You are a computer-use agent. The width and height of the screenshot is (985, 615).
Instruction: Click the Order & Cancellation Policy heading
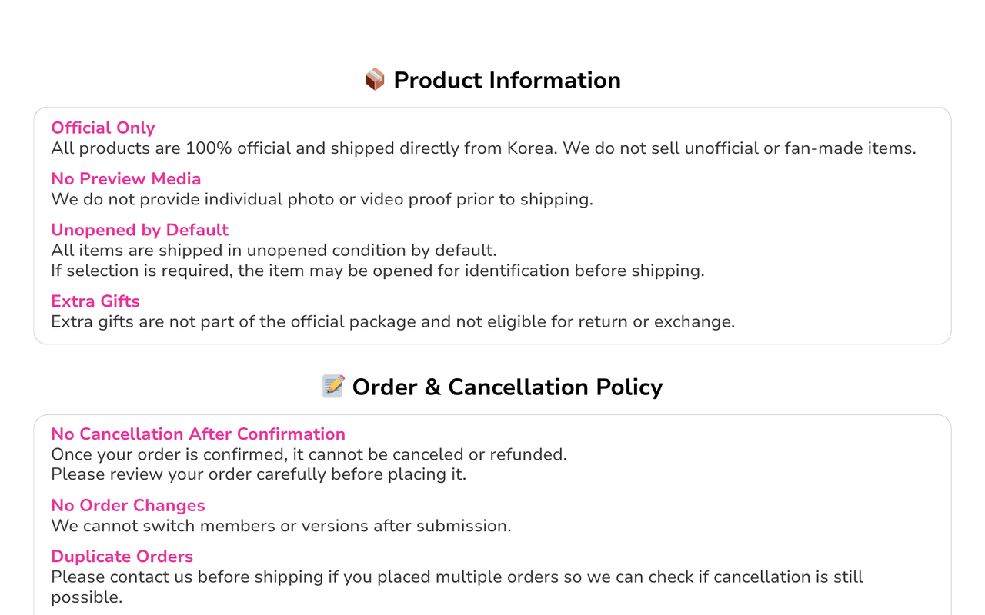click(507, 387)
